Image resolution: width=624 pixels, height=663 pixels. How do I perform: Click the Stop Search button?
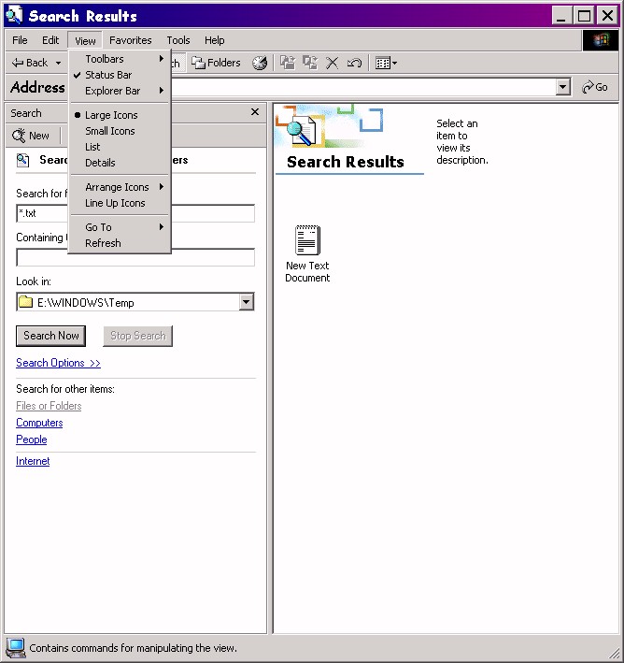click(137, 336)
